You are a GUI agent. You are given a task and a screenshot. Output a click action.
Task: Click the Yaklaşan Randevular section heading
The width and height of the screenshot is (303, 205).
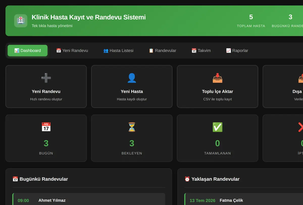point(215,179)
